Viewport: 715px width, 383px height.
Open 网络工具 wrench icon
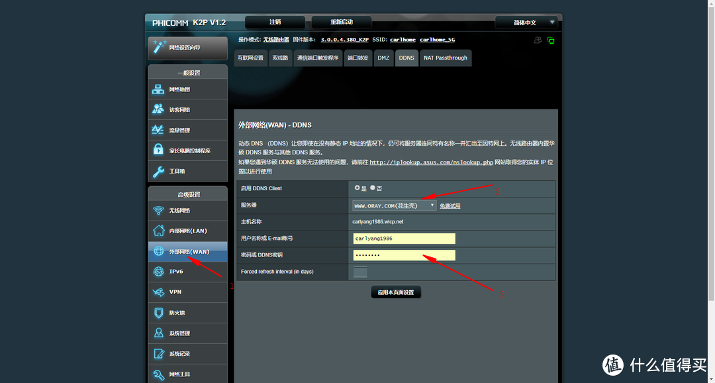coord(158,374)
